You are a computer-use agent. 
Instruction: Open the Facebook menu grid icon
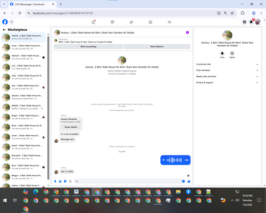pos(244,22)
